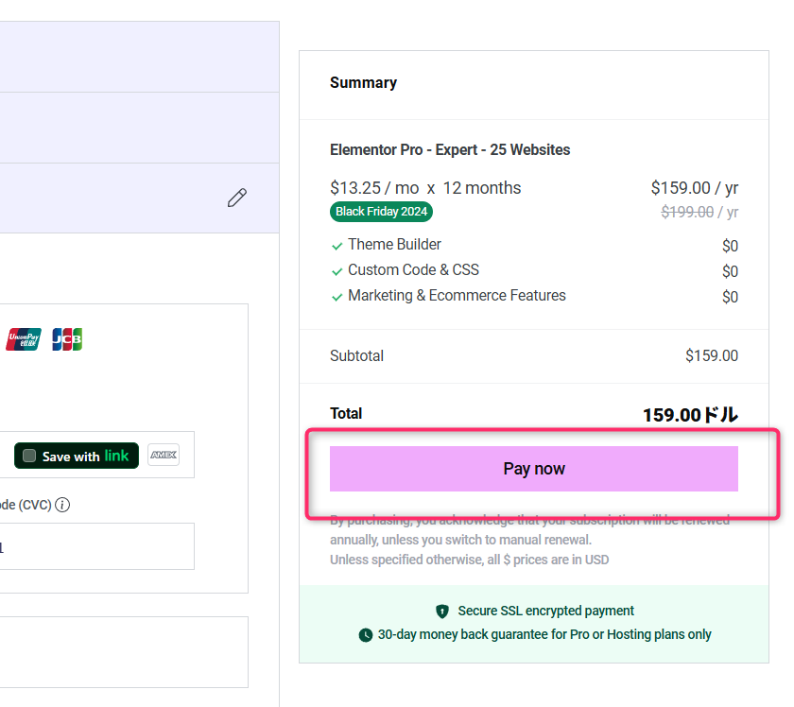794x707 pixels.
Task: Click the Summary heading
Action: coord(363,83)
